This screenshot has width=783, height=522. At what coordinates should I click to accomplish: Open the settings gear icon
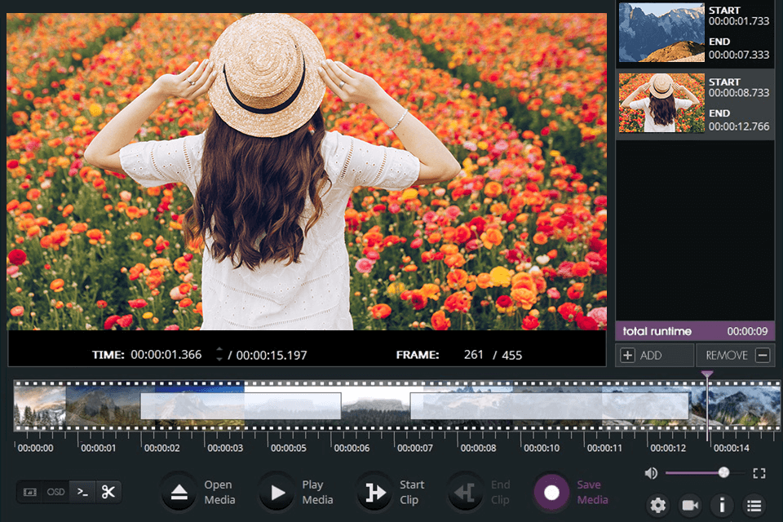tap(658, 506)
